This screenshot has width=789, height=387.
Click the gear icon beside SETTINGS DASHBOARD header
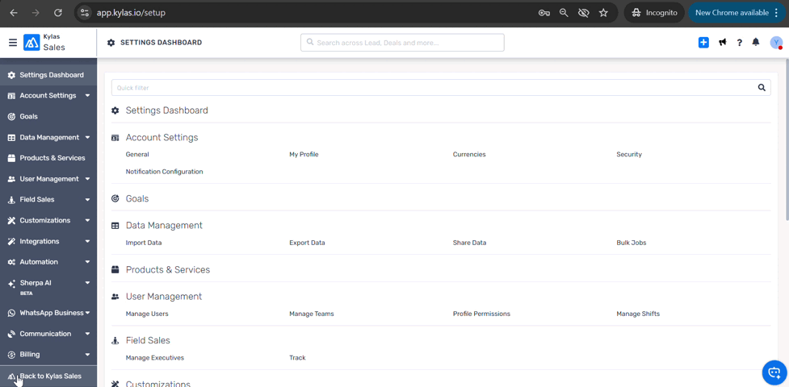tap(111, 43)
